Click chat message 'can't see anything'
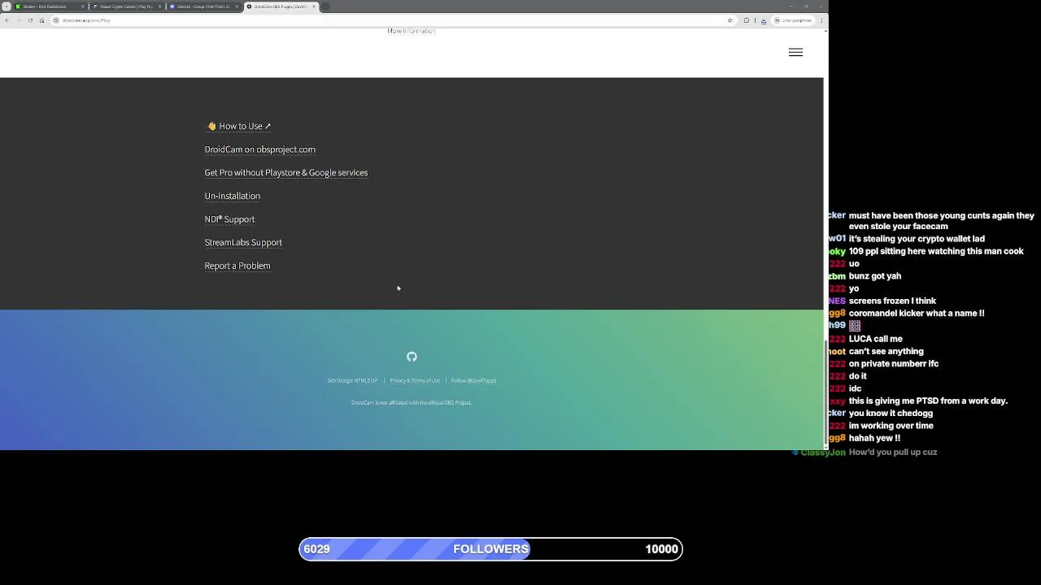 tap(886, 351)
